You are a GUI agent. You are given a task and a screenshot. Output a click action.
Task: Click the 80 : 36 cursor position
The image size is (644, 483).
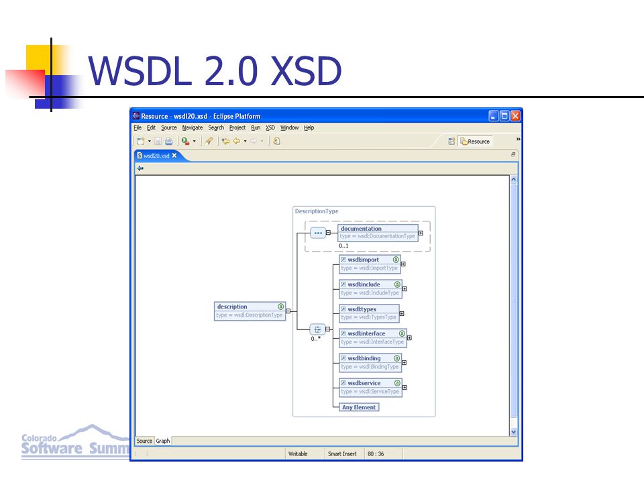tap(376, 454)
